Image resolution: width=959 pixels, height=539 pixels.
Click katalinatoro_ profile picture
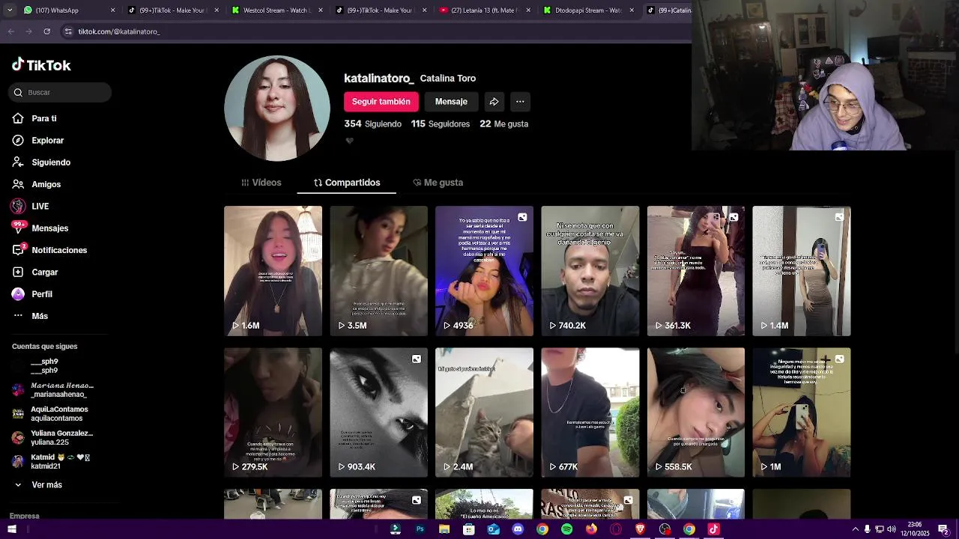(277, 109)
